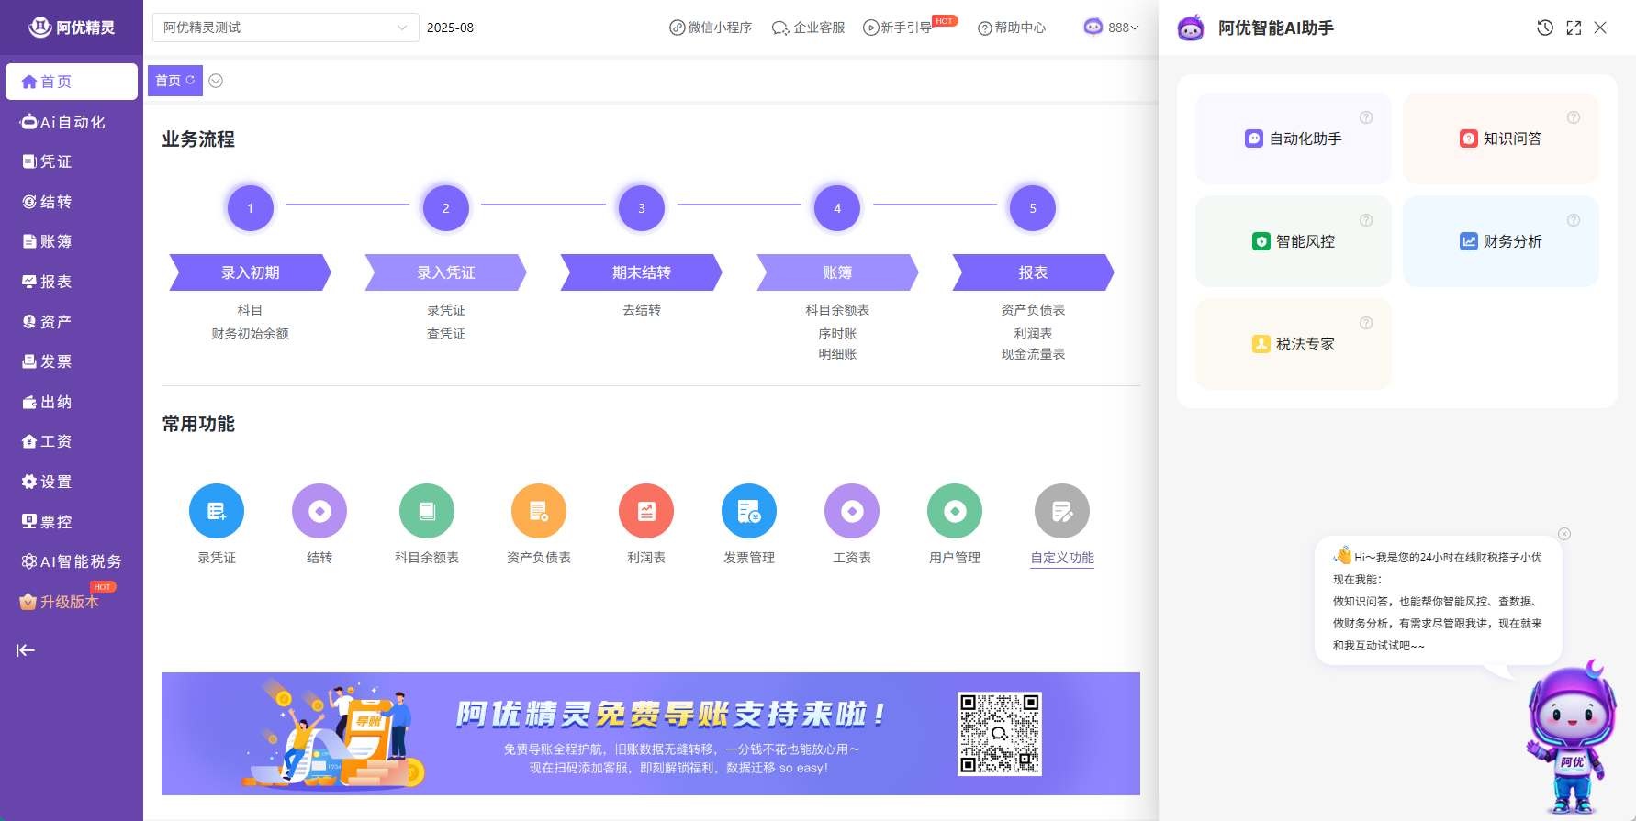
Task: Expand the AI assistant panel to fullscreen
Action: pyautogui.click(x=1574, y=28)
